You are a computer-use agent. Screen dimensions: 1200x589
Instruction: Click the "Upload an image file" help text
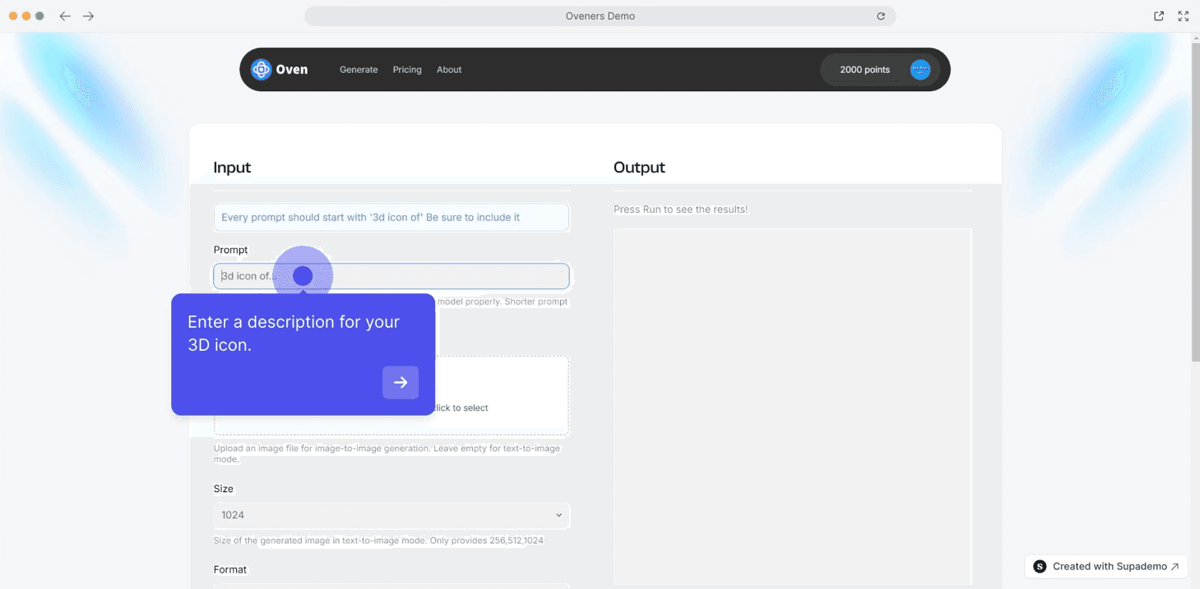click(387, 454)
